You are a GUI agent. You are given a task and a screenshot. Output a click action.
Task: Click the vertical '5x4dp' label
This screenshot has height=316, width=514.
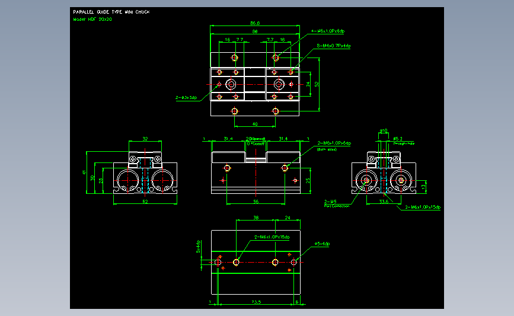[x=198, y=247]
